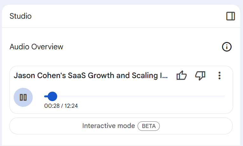Open the three-dot more options menu
The image size is (243, 146).
click(x=219, y=76)
